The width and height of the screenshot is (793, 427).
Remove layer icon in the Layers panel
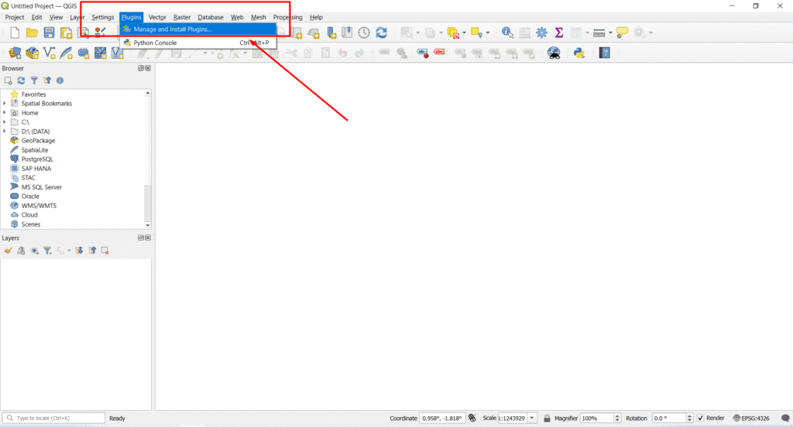click(105, 251)
